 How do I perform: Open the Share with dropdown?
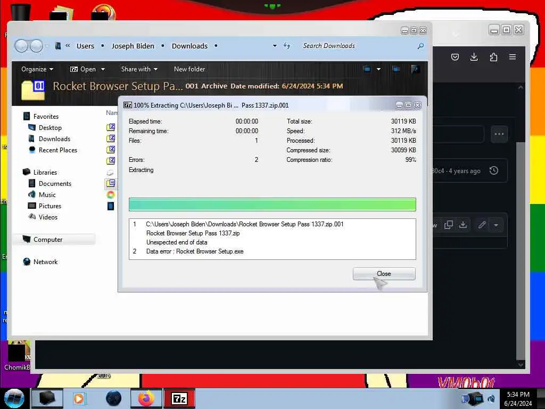139,69
